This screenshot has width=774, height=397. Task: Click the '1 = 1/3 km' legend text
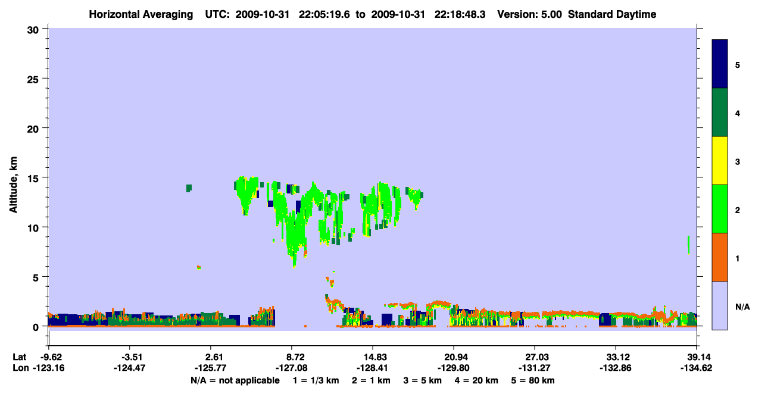316,380
